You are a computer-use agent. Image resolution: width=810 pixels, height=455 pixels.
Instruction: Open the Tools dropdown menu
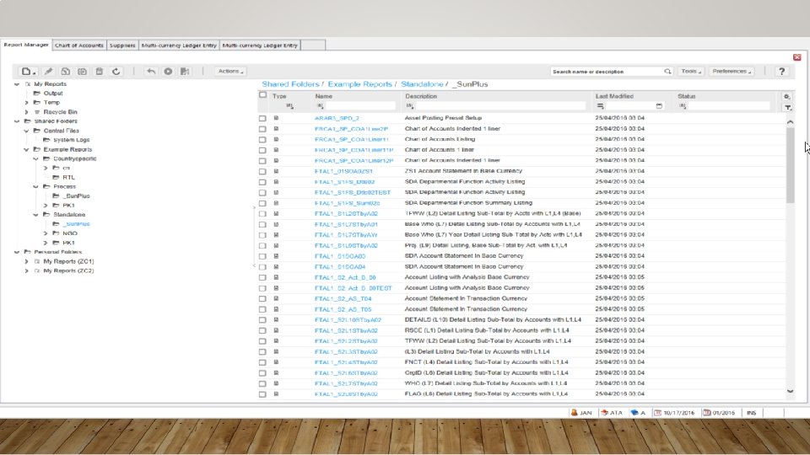point(691,71)
